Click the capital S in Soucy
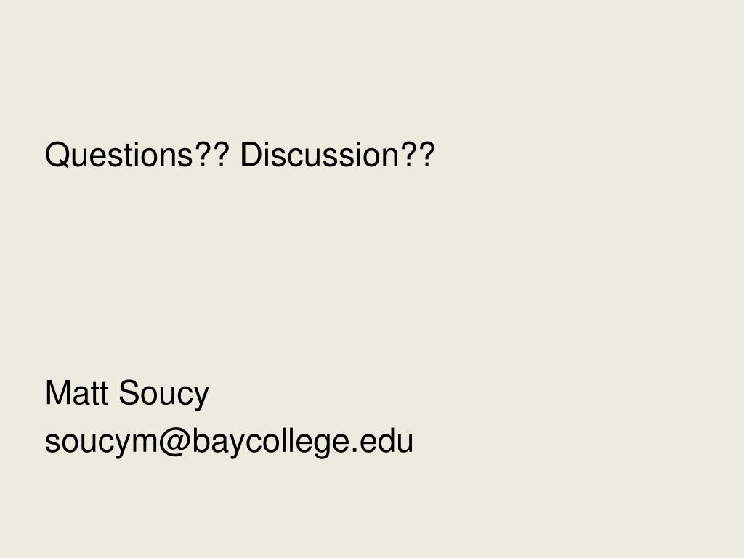 point(131,393)
